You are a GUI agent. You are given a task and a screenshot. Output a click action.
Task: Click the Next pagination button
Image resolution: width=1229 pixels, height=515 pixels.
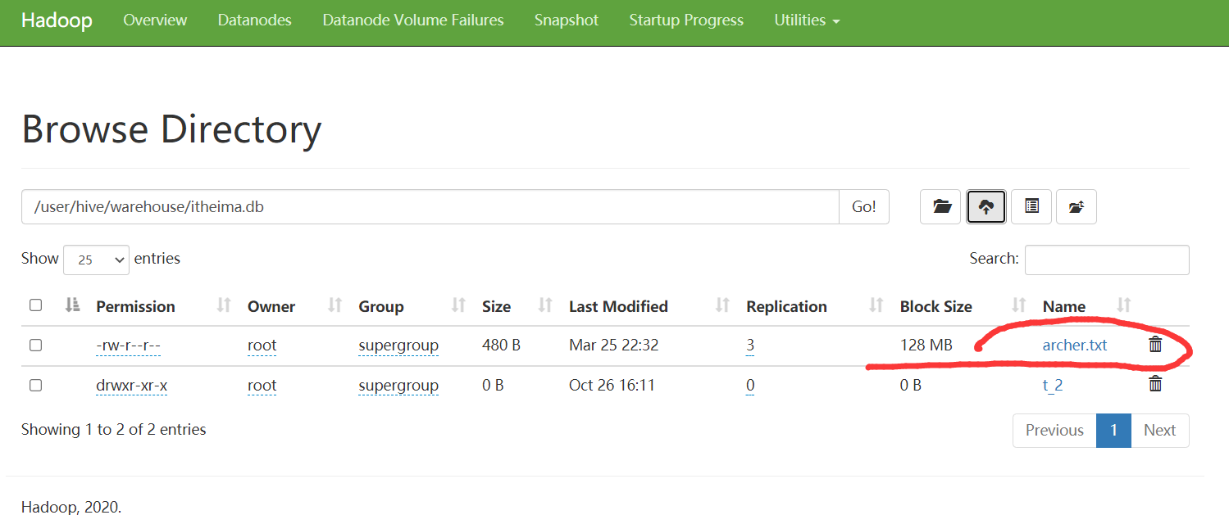[x=1159, y=431]
